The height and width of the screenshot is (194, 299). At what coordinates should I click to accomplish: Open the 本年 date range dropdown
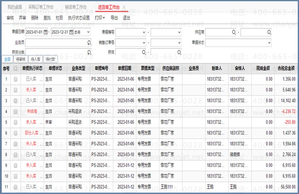coord(88,32)
